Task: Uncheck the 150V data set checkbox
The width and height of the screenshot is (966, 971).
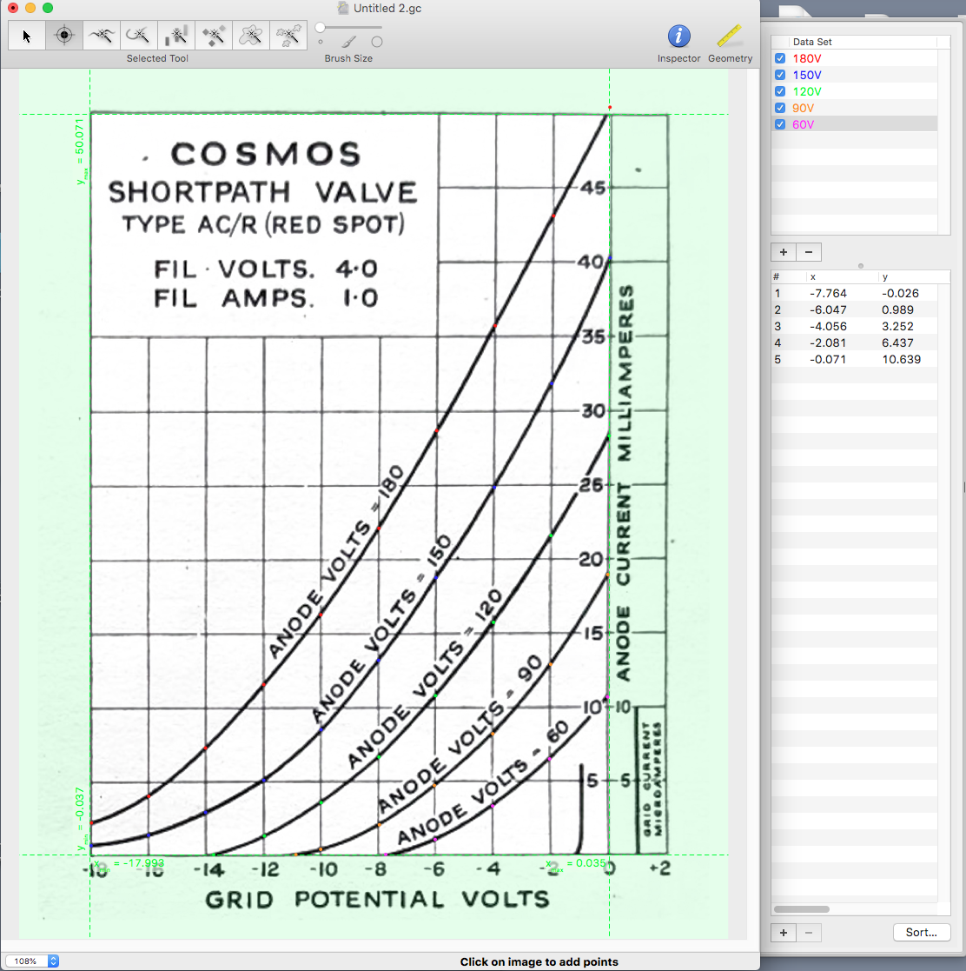Action: tap(780, 75)
